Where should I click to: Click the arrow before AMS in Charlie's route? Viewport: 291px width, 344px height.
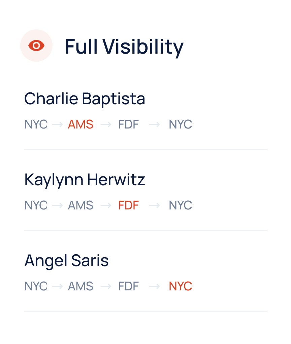click(x=58, y=124)
